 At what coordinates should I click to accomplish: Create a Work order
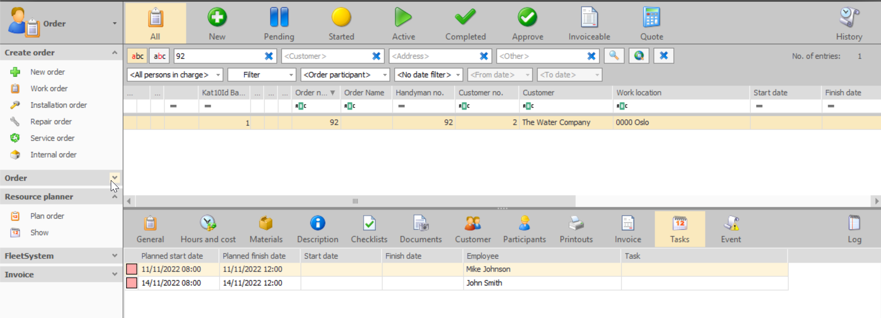[49, 88]
